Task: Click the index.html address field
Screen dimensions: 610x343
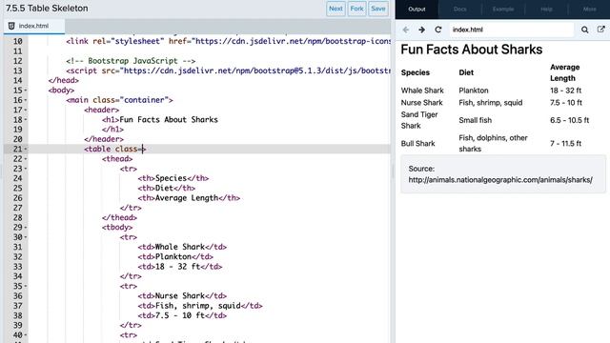Action: point(511,30)
